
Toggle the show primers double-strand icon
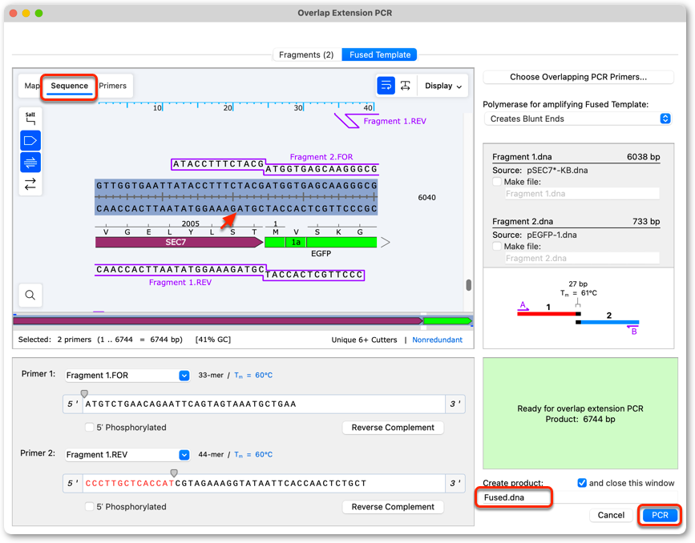point(30,162)
